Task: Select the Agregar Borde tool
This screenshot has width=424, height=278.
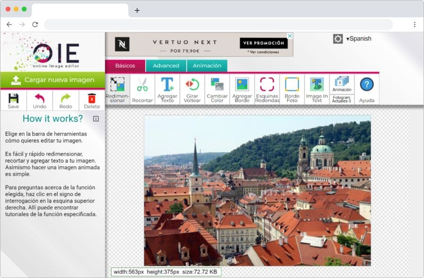Action: point(242,89)
